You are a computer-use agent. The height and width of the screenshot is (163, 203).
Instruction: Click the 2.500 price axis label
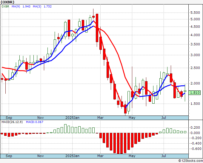(x=195, y=68)
